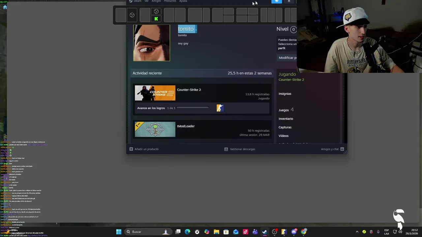Open Google Chrome from taskbar
422x237 pixels.
pyautogui.click(x=303, y=232)
